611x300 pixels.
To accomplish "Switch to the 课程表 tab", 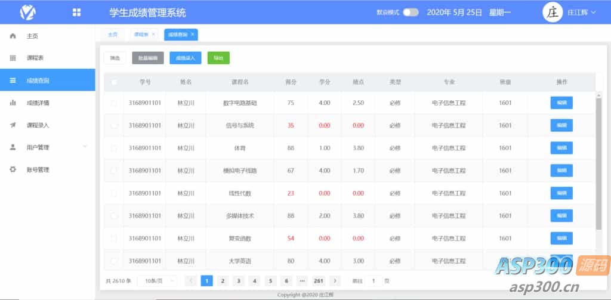I will [141, 35].
